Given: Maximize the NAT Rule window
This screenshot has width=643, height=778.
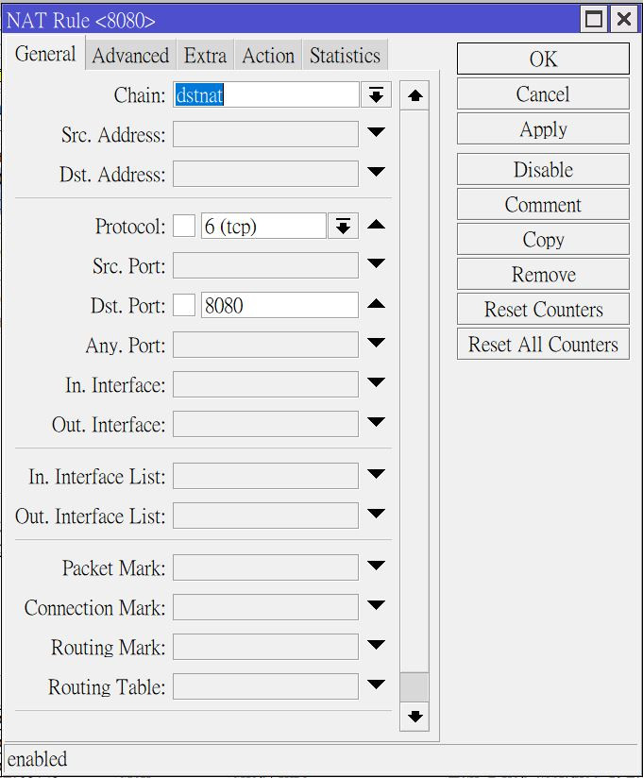Looking at the screenshot, I should [x=594, y=19].
